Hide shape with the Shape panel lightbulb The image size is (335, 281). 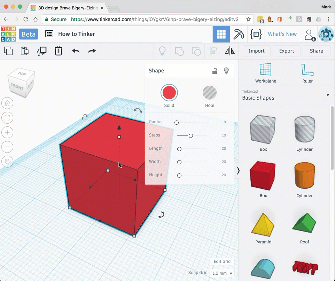click(x=226, y=71)
